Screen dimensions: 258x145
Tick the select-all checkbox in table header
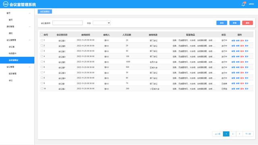pos(42,34)
